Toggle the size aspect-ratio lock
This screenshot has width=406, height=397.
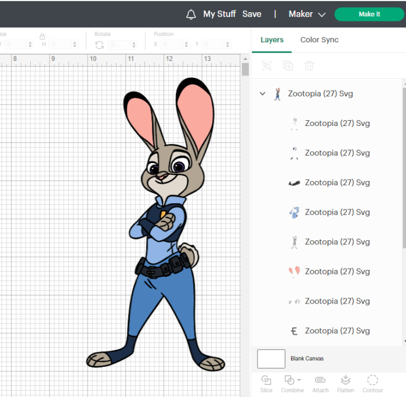pos(42,37)
